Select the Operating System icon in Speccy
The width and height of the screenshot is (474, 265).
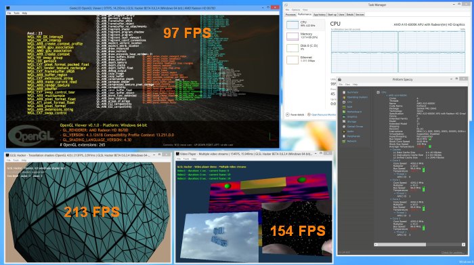(344, 97)
